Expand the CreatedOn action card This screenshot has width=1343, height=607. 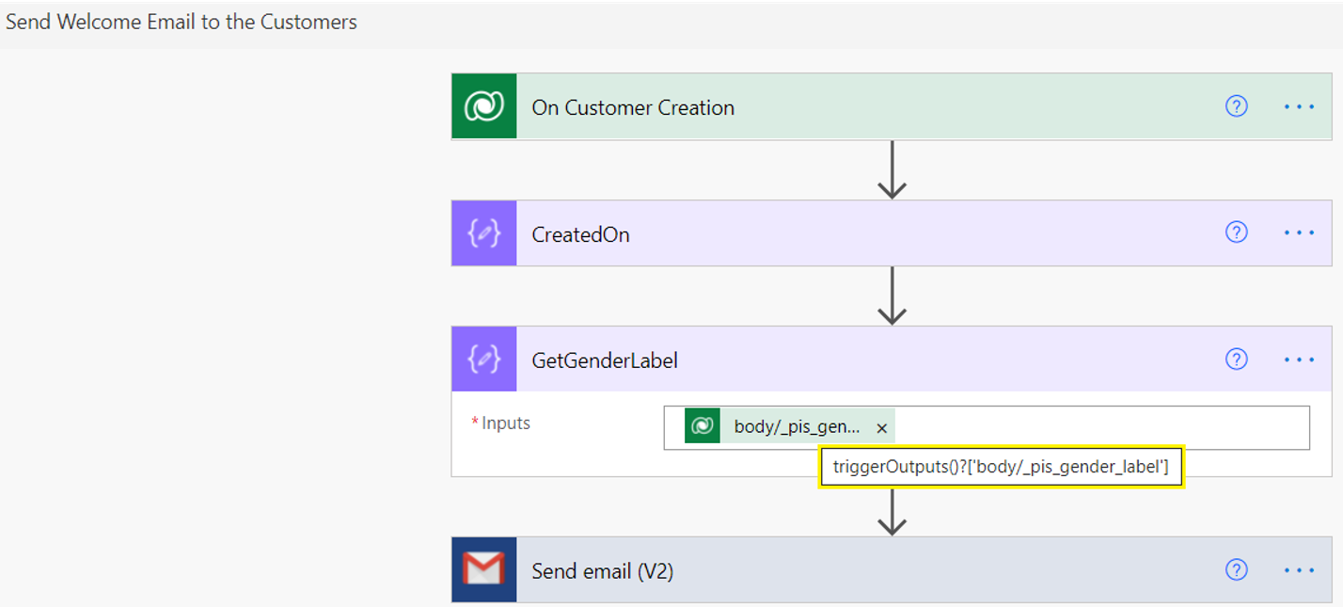click(x=580, y=234)
